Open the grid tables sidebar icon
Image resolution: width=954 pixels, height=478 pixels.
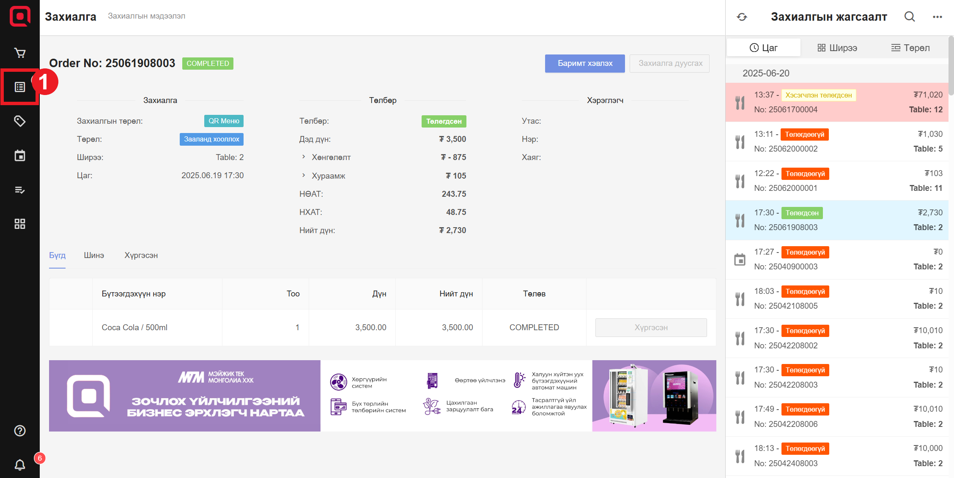coord(20,224)
